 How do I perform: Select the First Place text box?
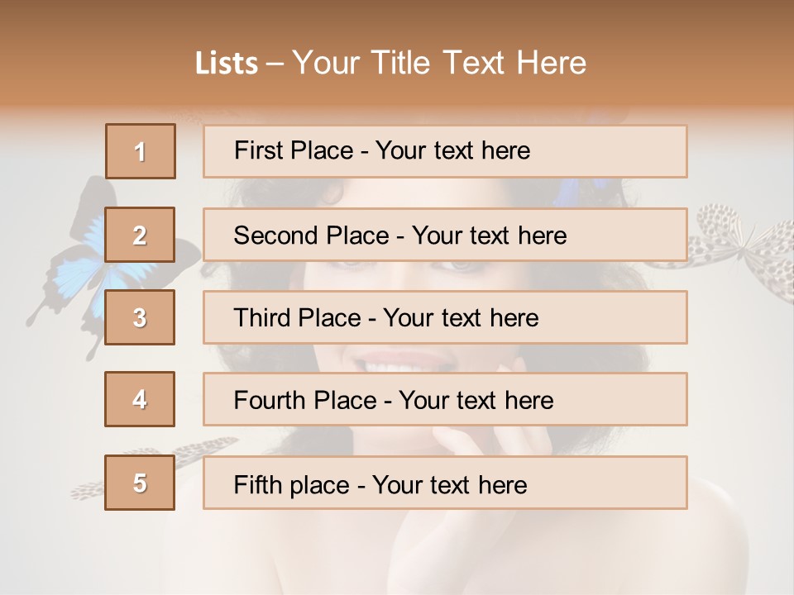click(445, 151)
